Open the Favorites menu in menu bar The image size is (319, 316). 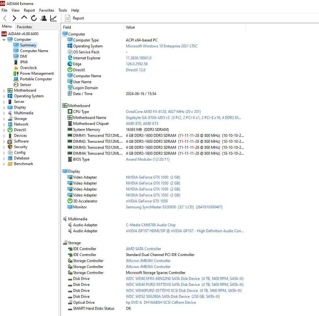point(46,10)
